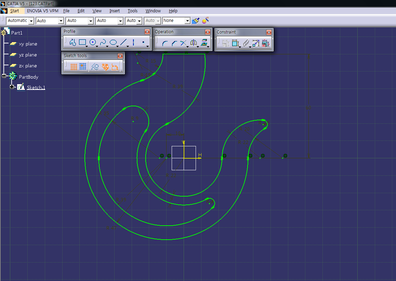Open the Automatic color dropdown

click(31, 21)
